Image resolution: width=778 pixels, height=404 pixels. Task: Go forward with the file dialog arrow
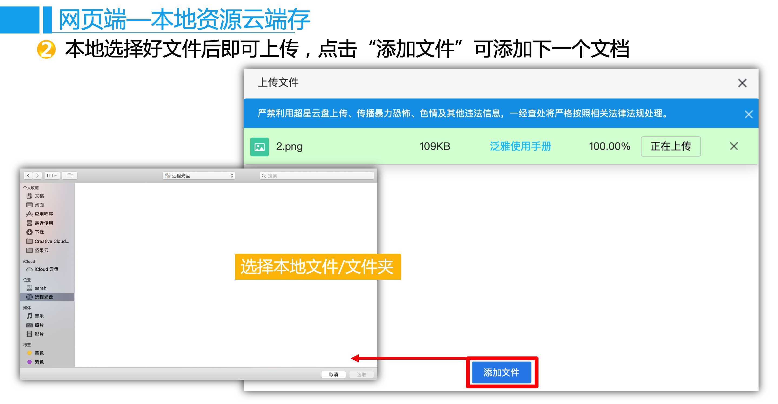[x=37, y=175]
